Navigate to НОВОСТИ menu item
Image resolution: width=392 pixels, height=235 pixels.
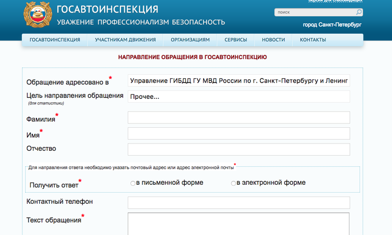273,40
